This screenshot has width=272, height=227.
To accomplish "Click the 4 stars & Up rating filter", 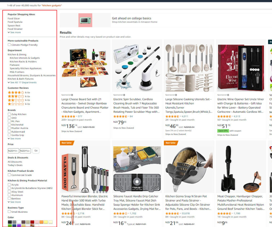I will (x=19, y=92).
